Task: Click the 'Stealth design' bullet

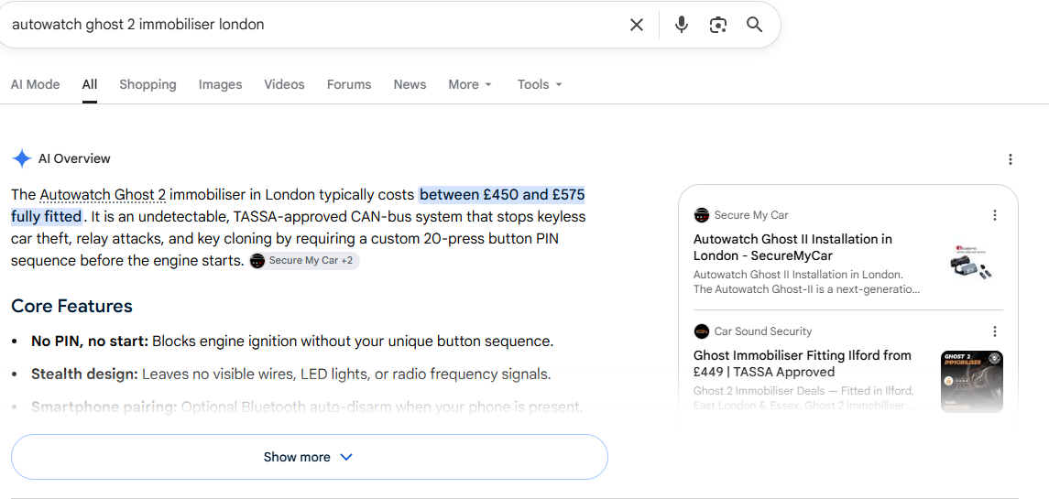Action: point(291,374)
